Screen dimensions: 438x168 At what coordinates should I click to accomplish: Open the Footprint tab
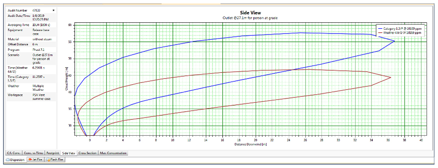point(53,153)
